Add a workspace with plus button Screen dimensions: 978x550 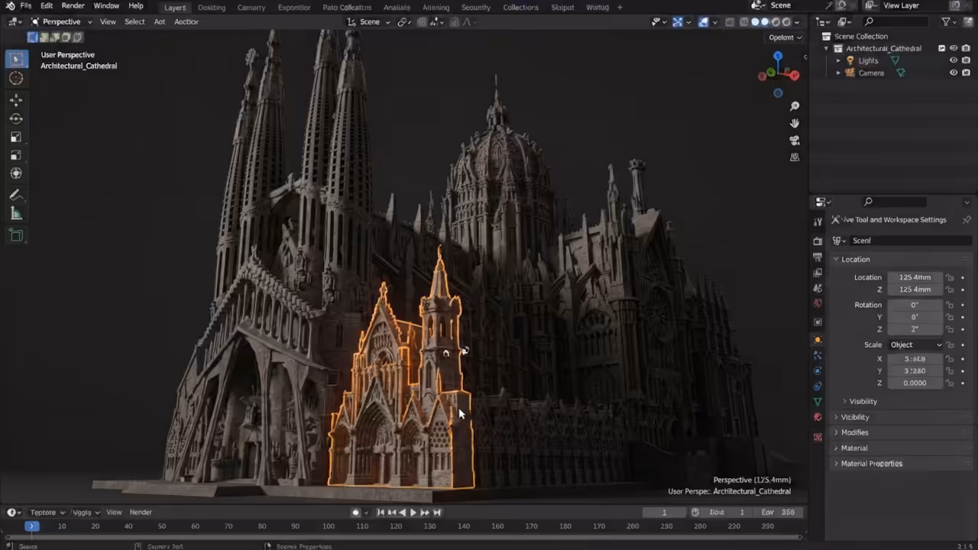(620, 7)
